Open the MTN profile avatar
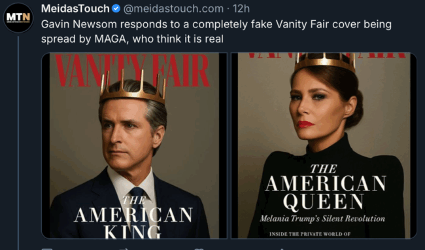The image size is (425, 250). click(18, 18)
